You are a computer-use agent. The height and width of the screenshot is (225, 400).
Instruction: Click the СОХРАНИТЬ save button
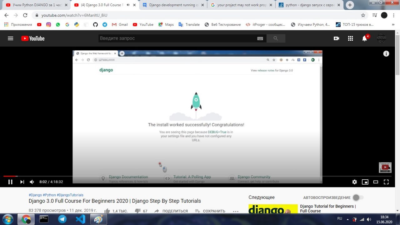coord(210,211)
